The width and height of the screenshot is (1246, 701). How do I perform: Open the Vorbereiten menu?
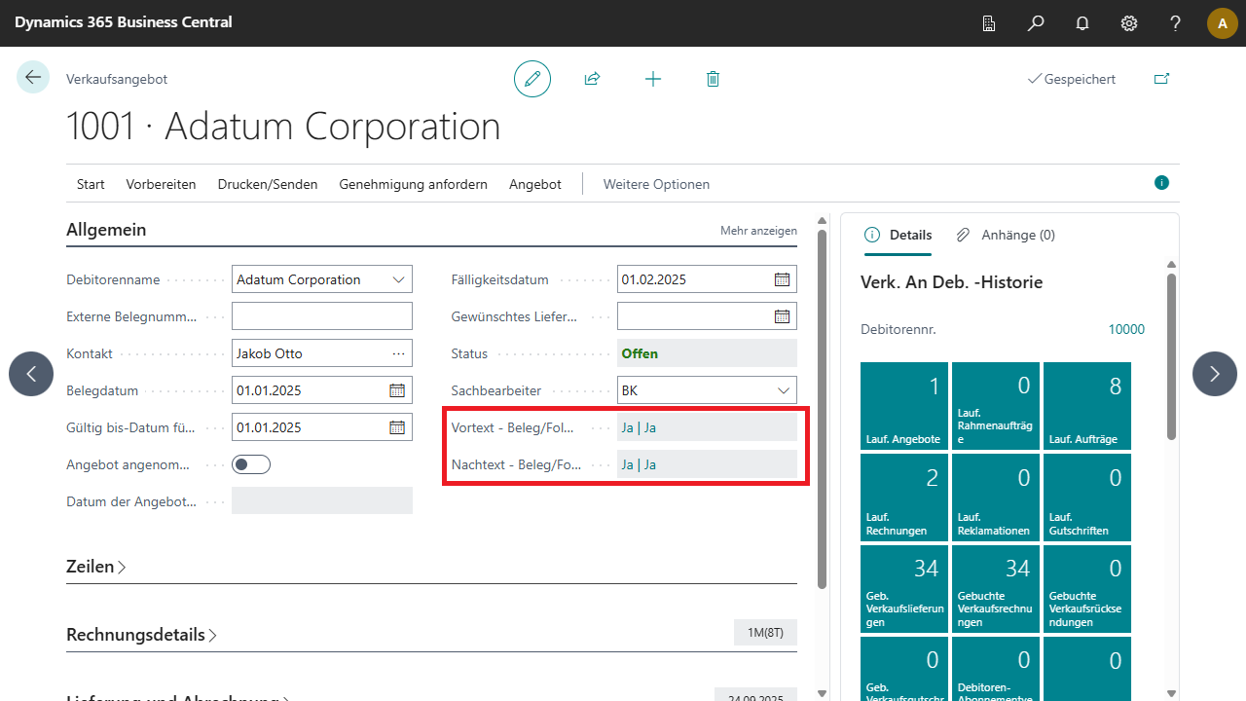point(161,184)
